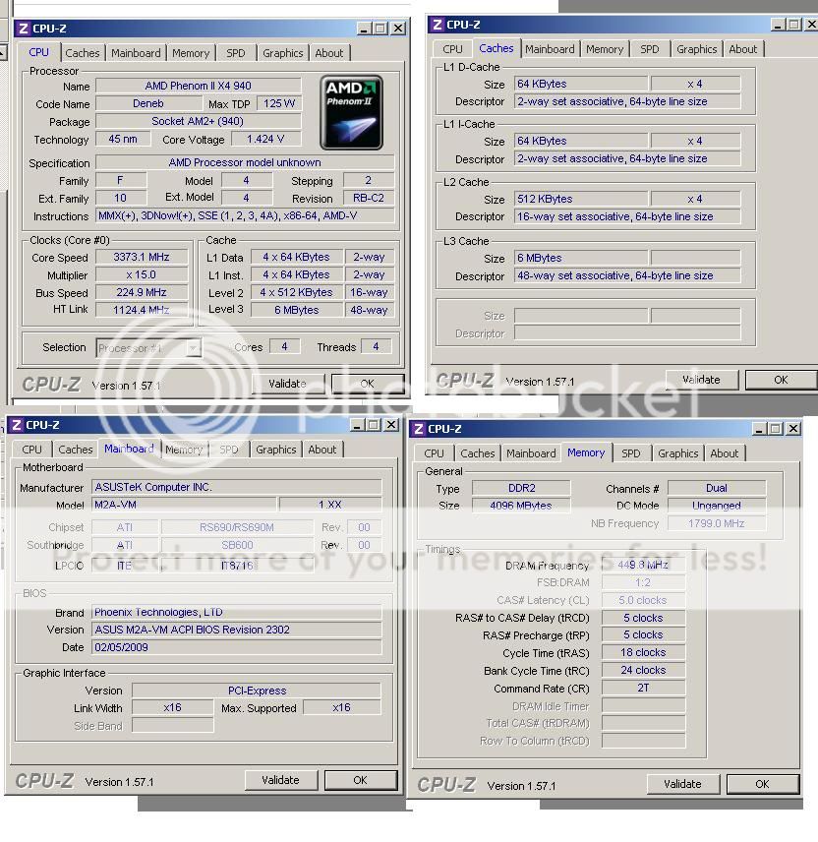
Task: Click the cycle time value "18 clocks"
Action: click(x=644, y=652)
